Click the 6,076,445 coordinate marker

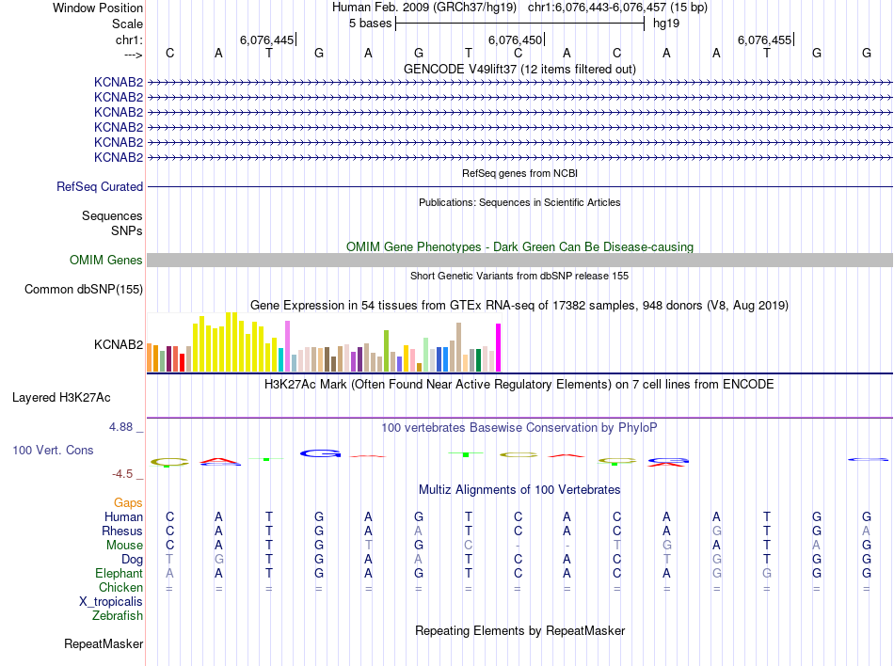[267, 40]
